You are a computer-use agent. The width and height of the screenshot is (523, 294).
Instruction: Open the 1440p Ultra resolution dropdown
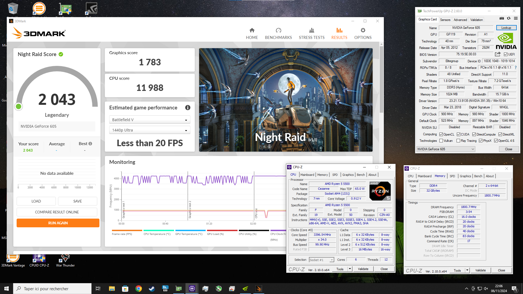(150, 130)
